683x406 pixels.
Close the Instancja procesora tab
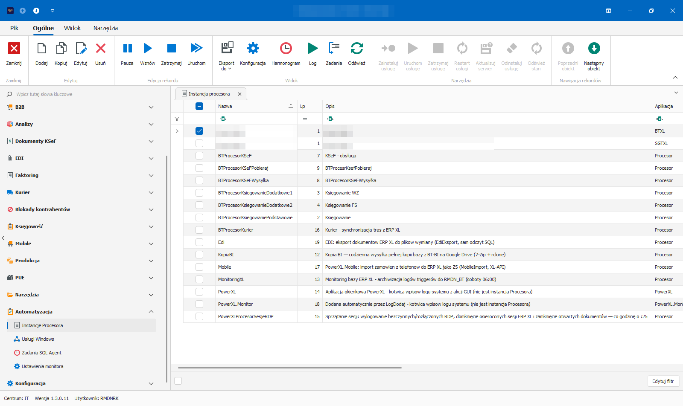click(x=239, y=94)
